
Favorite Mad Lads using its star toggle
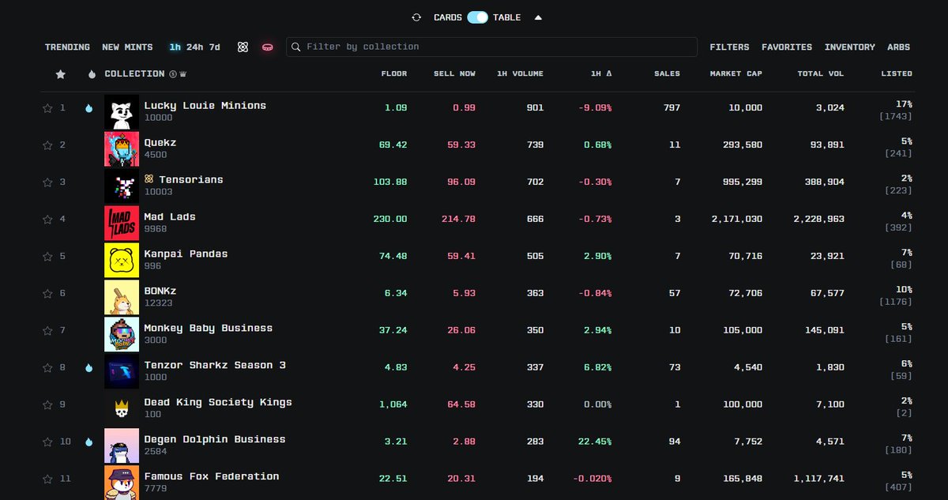[x=47, y=219]
